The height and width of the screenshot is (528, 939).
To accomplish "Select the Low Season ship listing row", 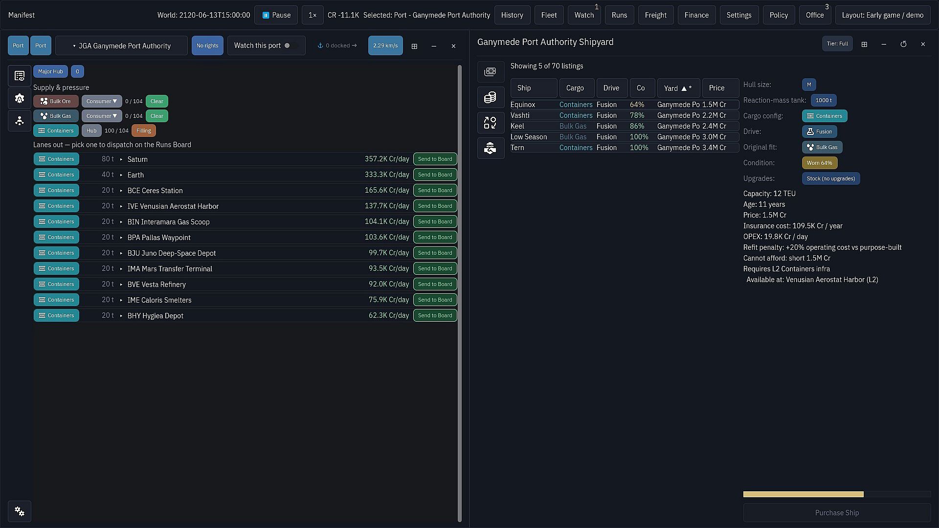I will pyautogui.click(x=625, y=137).
